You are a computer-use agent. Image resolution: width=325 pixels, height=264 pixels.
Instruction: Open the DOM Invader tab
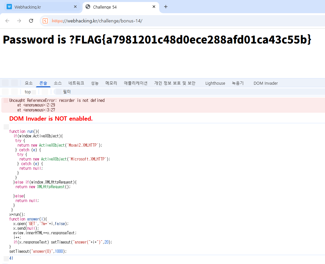click(266, 83)
